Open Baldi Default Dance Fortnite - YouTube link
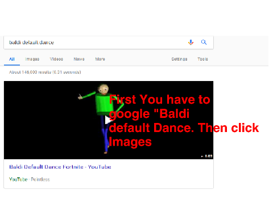 coord(60,167)
